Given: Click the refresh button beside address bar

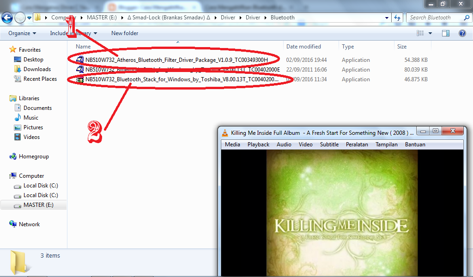Looking at the screenshot, I should tap(397, 18).
